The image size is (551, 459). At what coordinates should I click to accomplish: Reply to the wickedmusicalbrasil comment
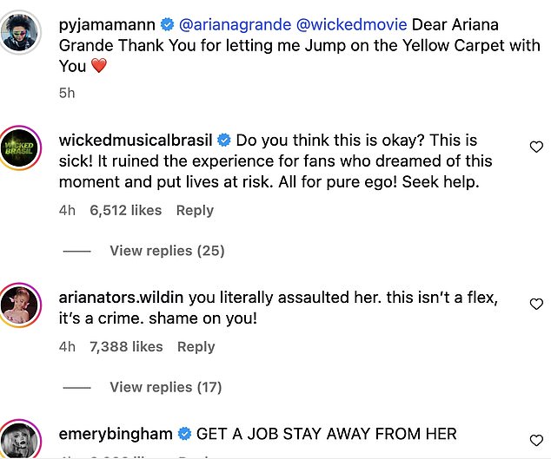coord(196,210)
